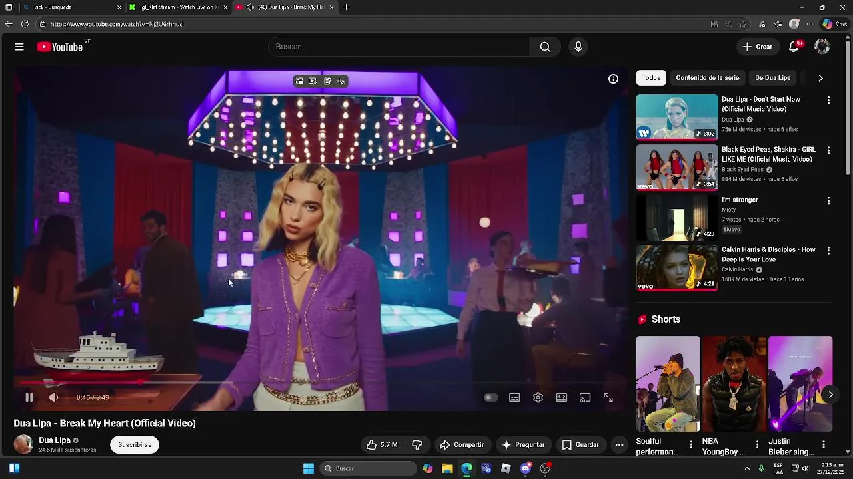Select the De Dua Lipa chip

[773, 78]
